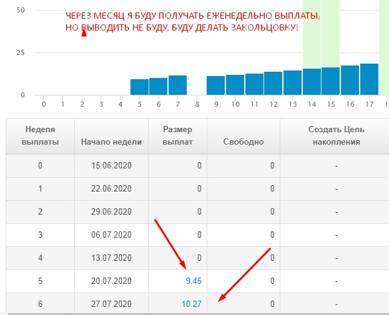This screenshot has height=315, width=389.
Task: Click the chart y-axis label 25
Action: click(x=21, y=52)
